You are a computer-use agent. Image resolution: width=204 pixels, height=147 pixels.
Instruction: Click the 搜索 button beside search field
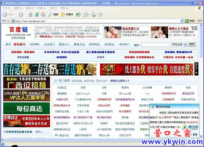point(192,45)
